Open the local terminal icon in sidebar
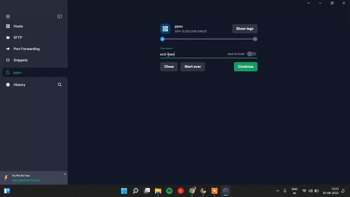This screenshot has height=197, width=350. point(60,16)
